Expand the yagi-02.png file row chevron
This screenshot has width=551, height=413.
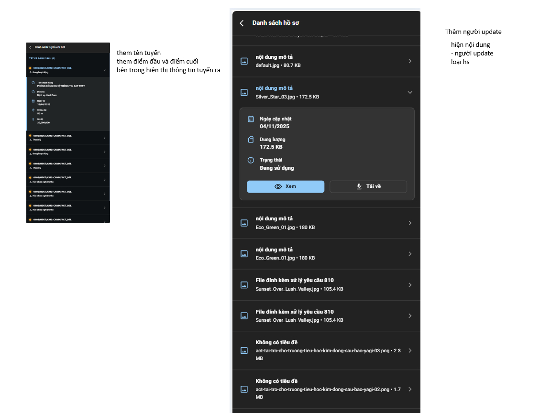410,389
